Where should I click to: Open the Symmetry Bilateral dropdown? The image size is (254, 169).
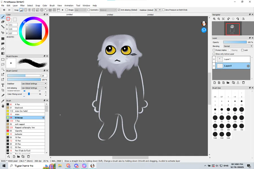click(x=108, y=10)
